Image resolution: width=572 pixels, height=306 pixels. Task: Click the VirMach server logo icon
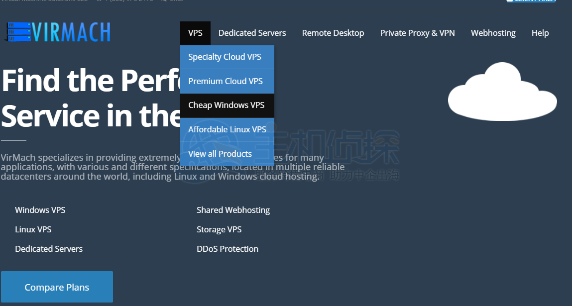click(19, 32)
